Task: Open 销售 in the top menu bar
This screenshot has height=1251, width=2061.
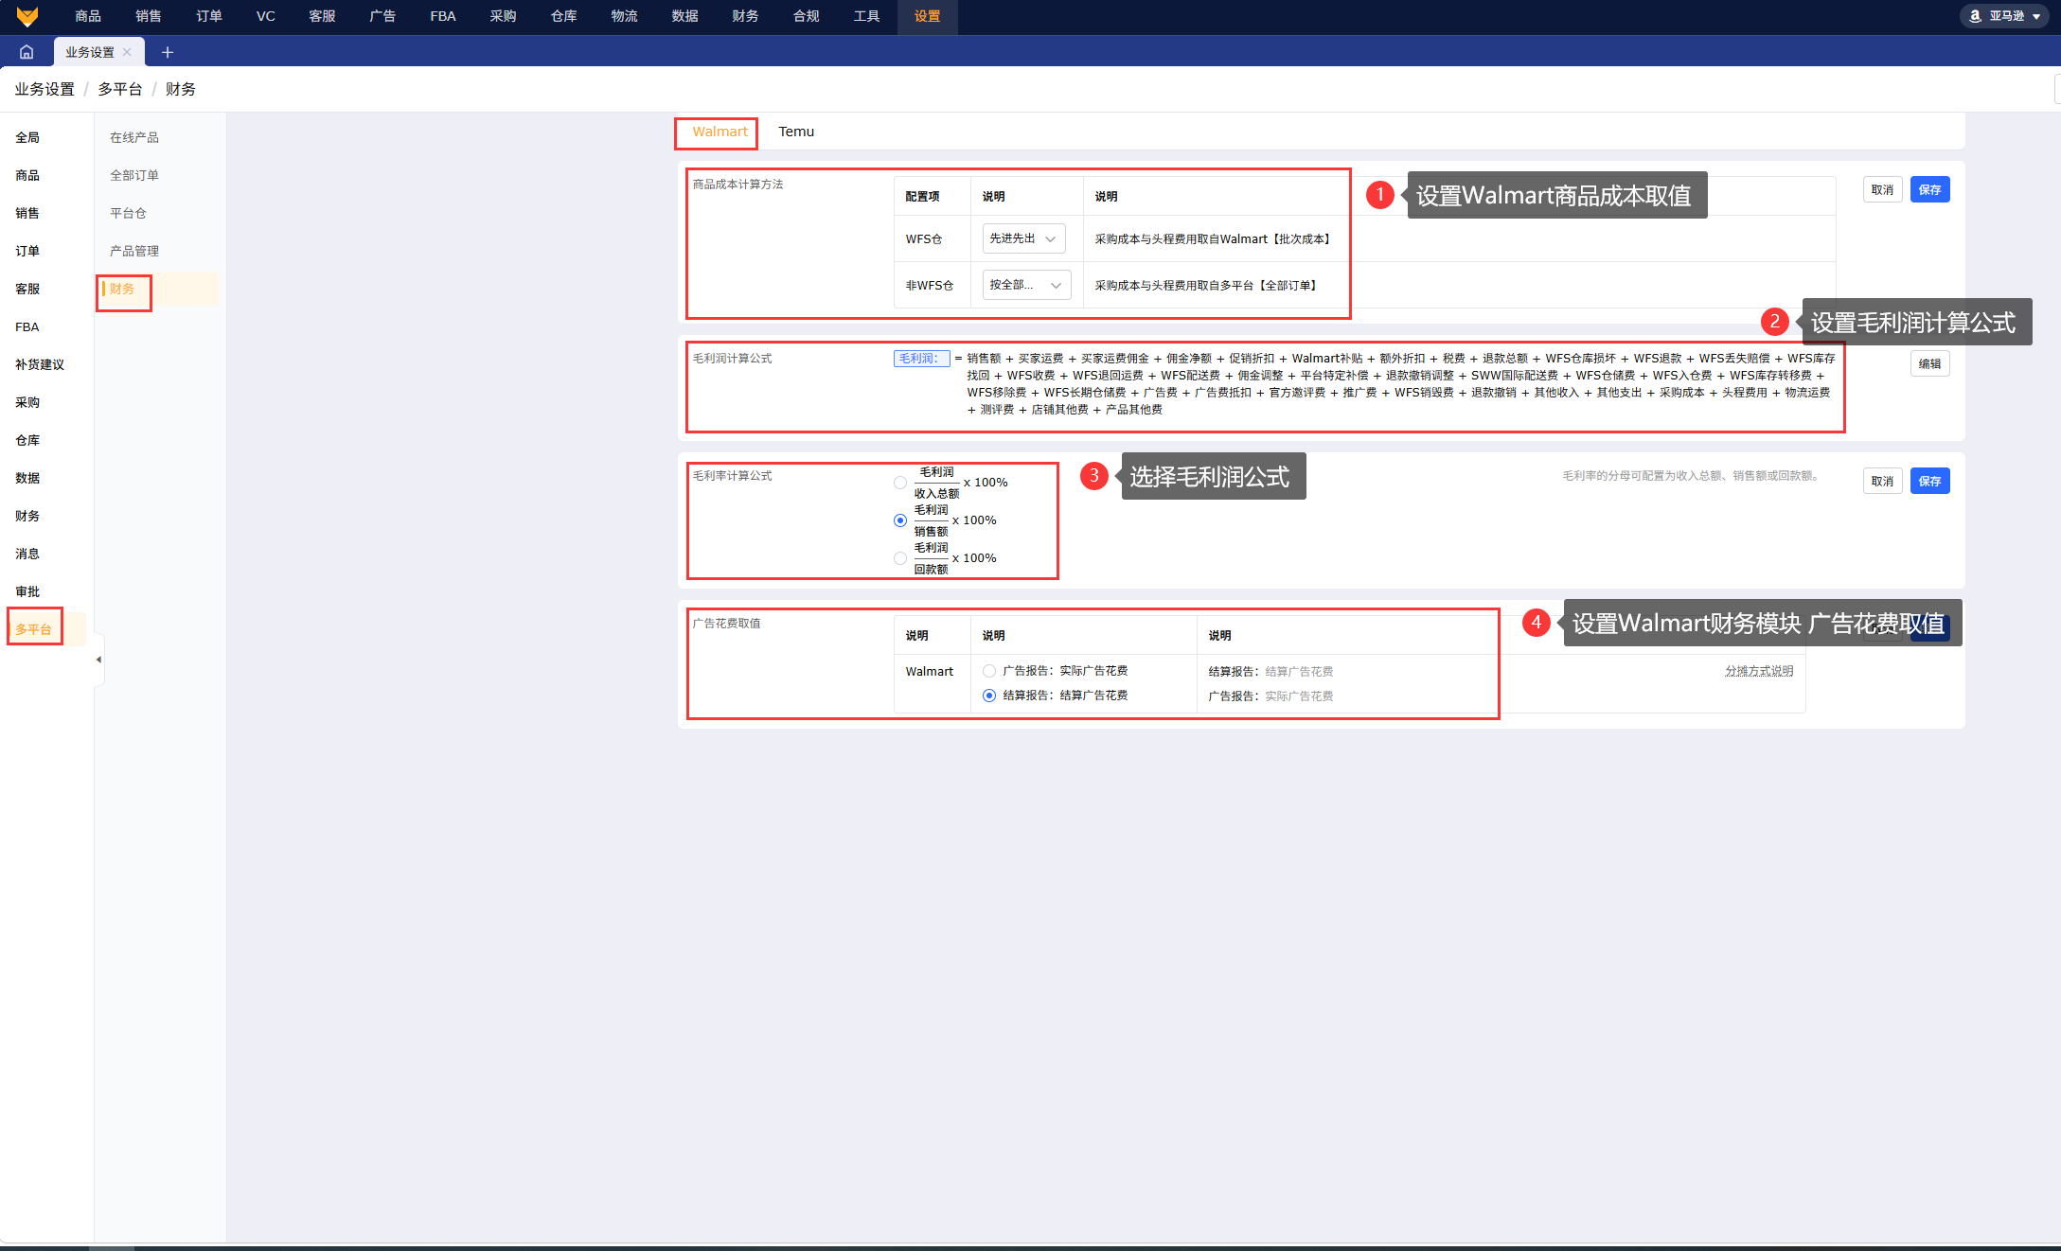Action: 149,16
